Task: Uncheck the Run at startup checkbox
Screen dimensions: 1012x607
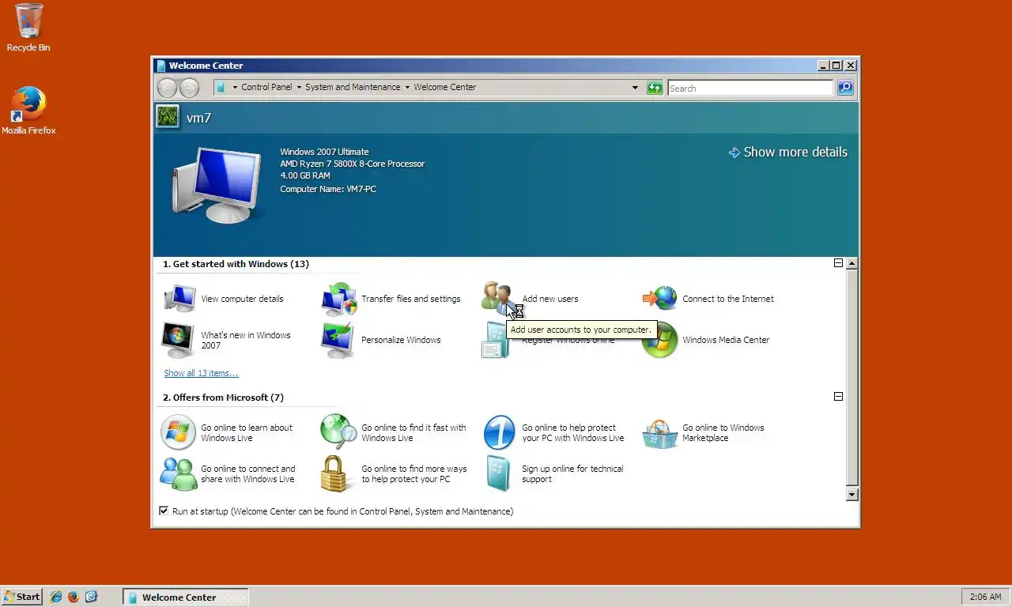Action: 164,511
